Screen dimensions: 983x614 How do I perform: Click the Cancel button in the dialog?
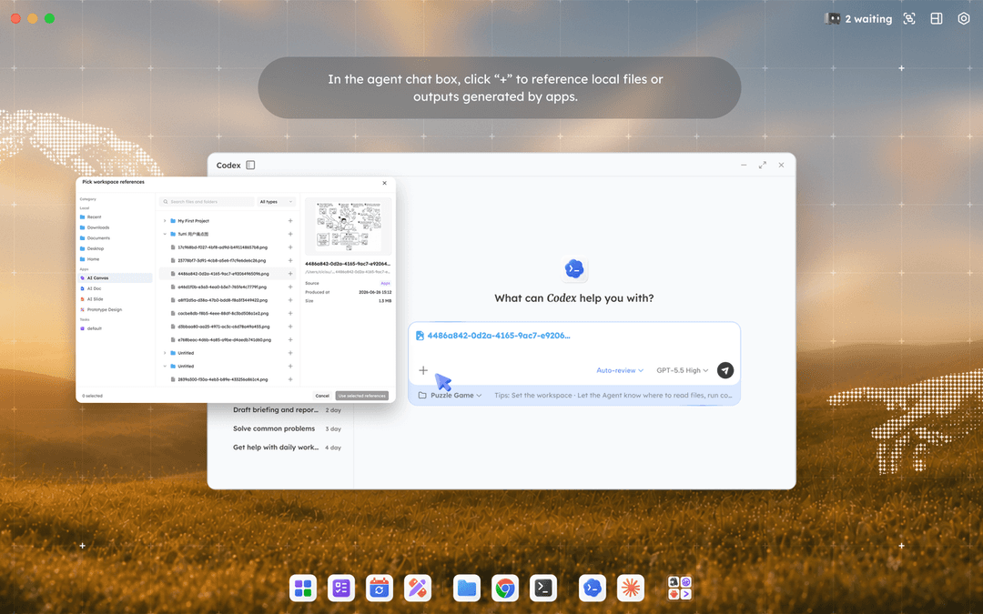[x=322, y=396]
